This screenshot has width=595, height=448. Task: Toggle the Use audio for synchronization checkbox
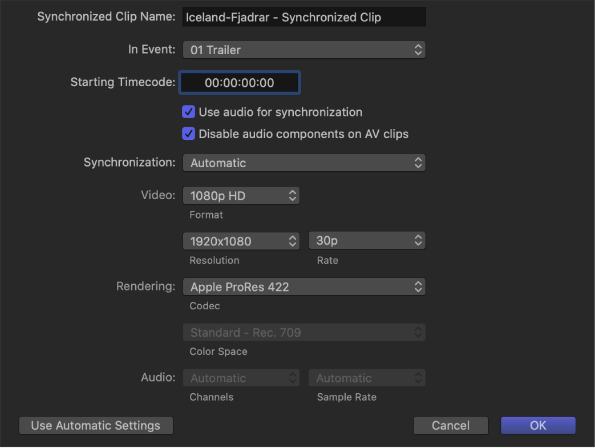point(188,112)
